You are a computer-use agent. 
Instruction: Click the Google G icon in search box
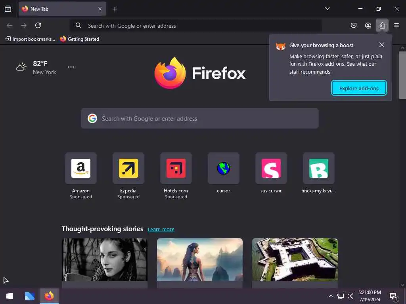coord(92,118)
